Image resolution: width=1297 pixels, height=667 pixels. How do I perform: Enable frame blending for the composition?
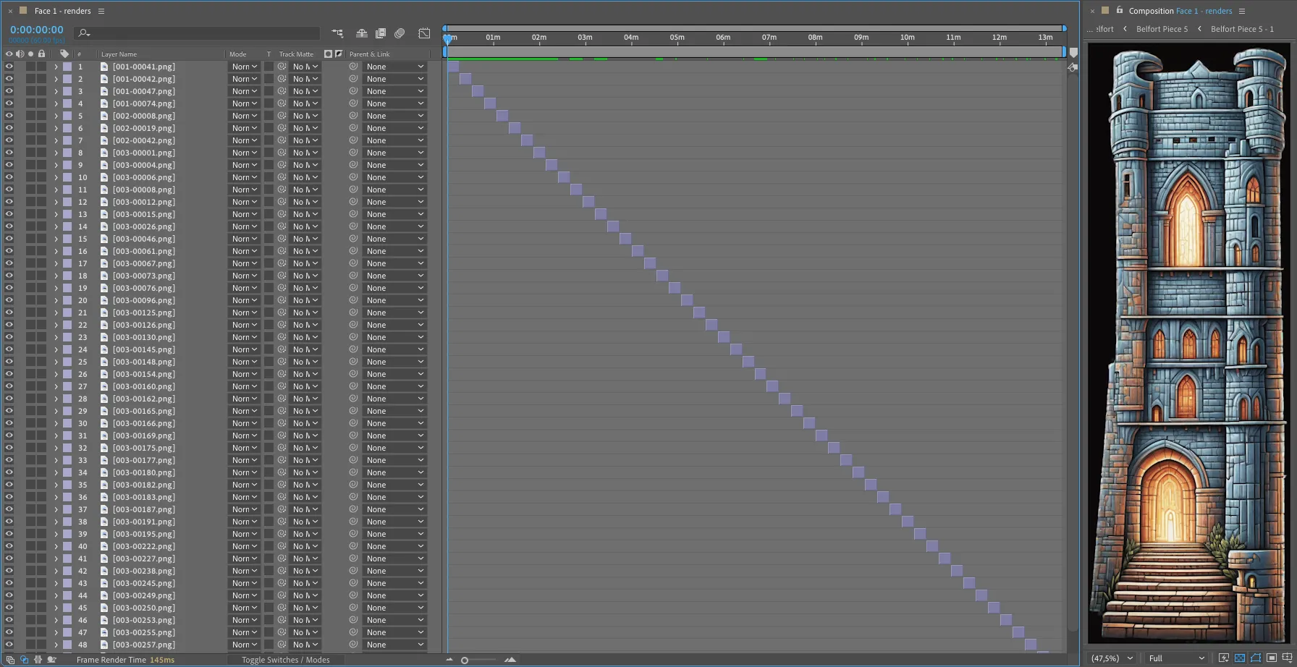[x=381, y=33]
